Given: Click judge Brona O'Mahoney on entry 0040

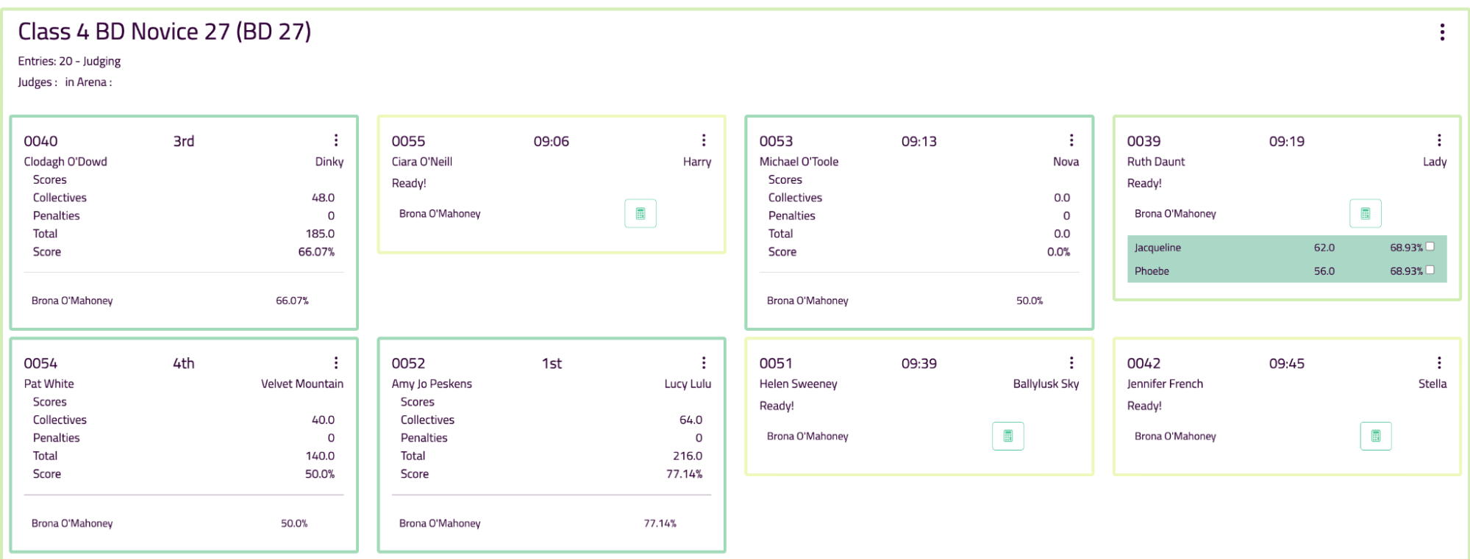Looking at the screenshot, I should [72, 301].
